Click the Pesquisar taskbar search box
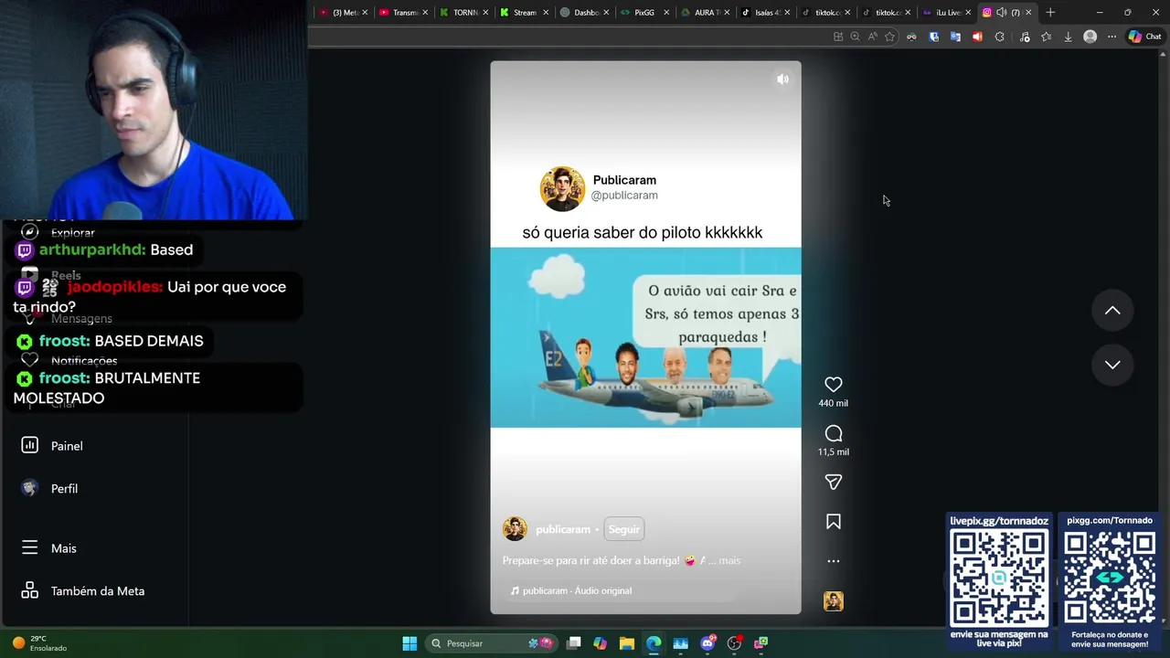 click(x=493, y=643)
